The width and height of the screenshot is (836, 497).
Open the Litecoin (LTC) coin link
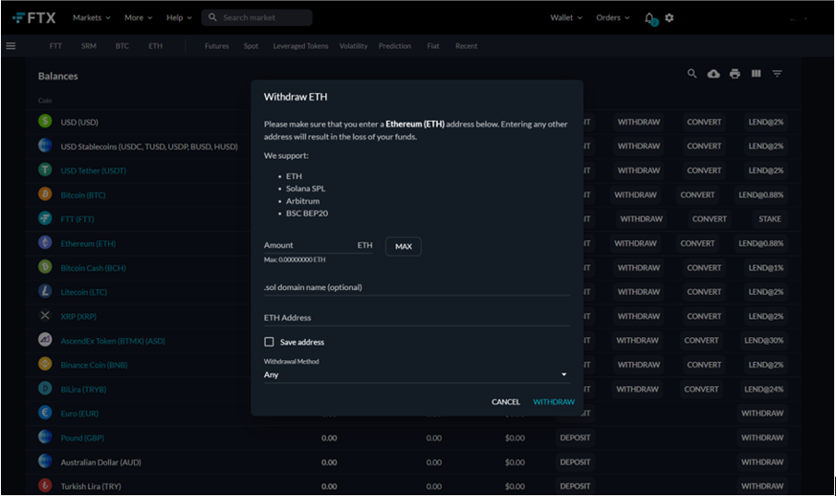pos(84,292)
